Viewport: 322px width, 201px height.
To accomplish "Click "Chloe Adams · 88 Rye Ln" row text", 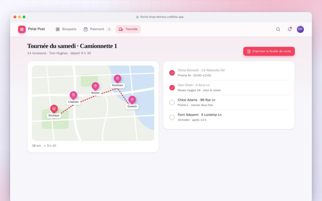I will [196, 100].
